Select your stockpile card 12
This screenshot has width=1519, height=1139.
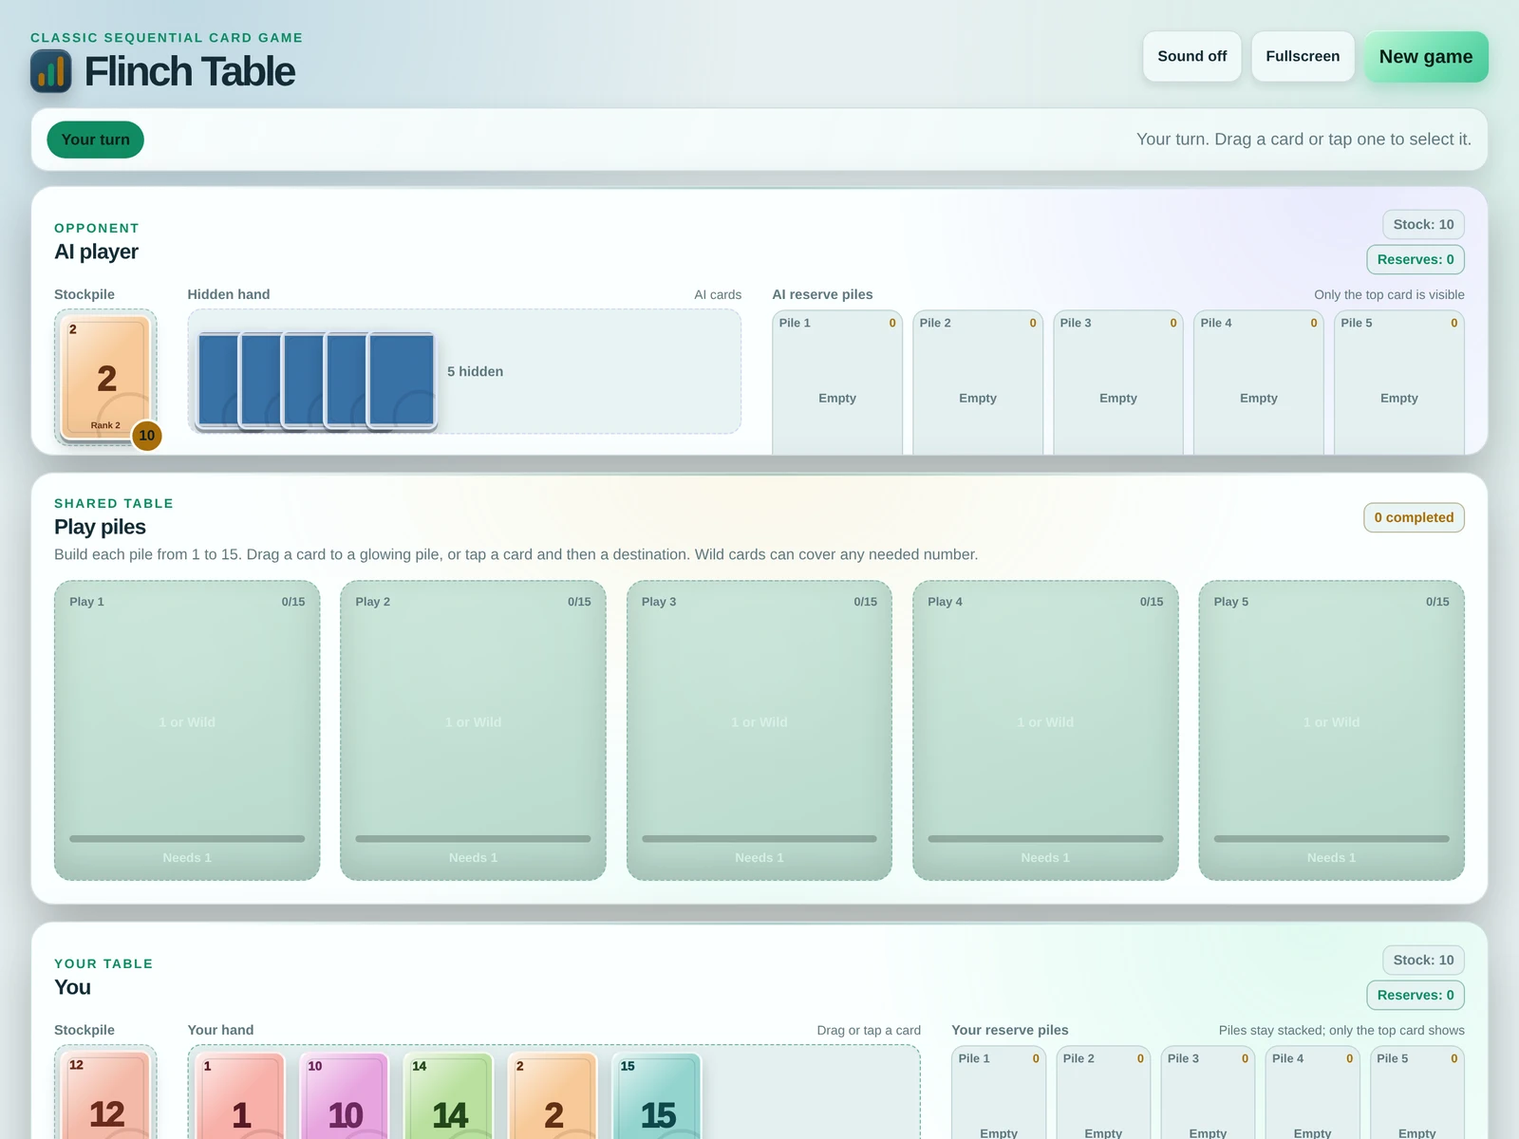106,1096
